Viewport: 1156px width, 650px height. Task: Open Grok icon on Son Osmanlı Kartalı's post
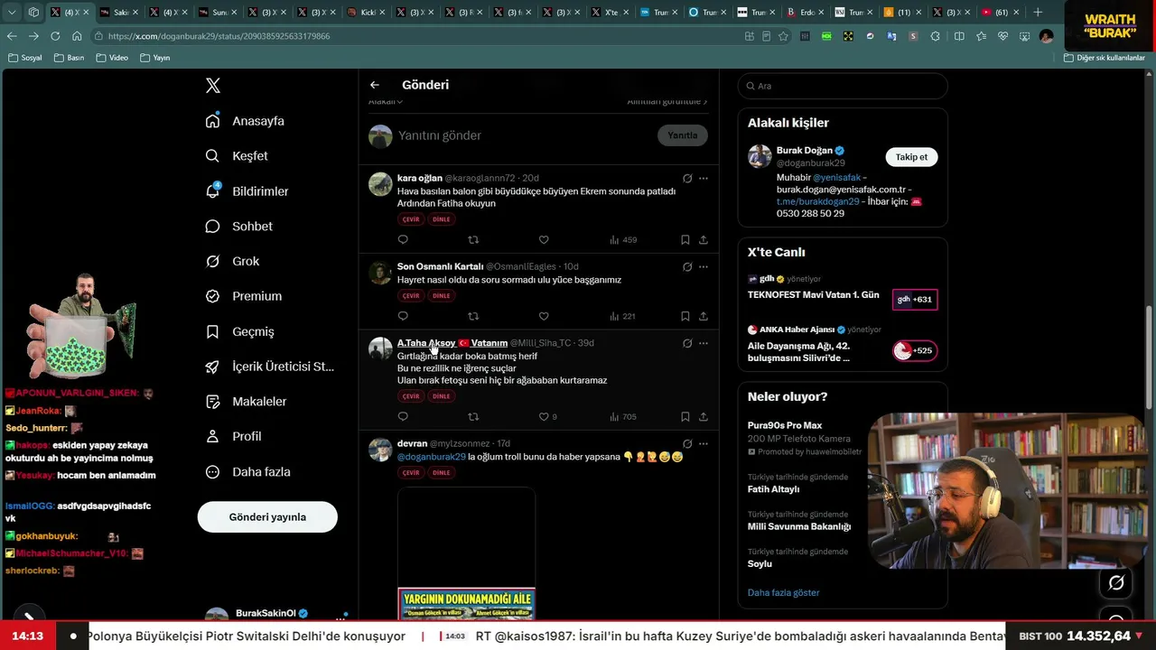click(x=687, y=267)
